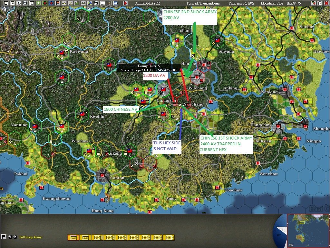Click the Japanese flag at Canton

tap(102, 175)
